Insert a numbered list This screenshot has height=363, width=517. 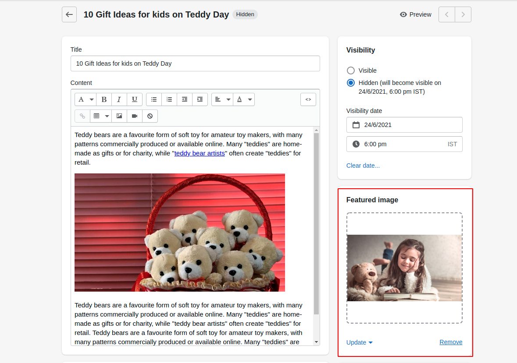(x=169, y=99)
